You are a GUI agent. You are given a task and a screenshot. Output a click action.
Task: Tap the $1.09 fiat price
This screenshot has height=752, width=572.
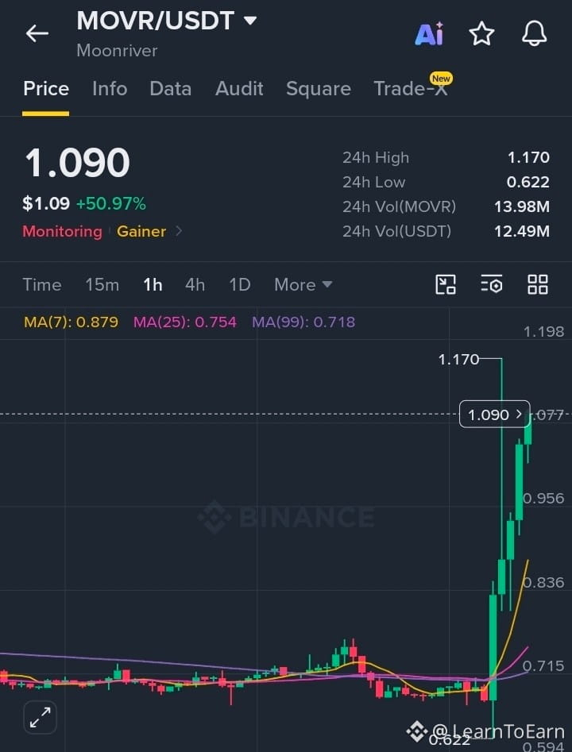[46, 204]
